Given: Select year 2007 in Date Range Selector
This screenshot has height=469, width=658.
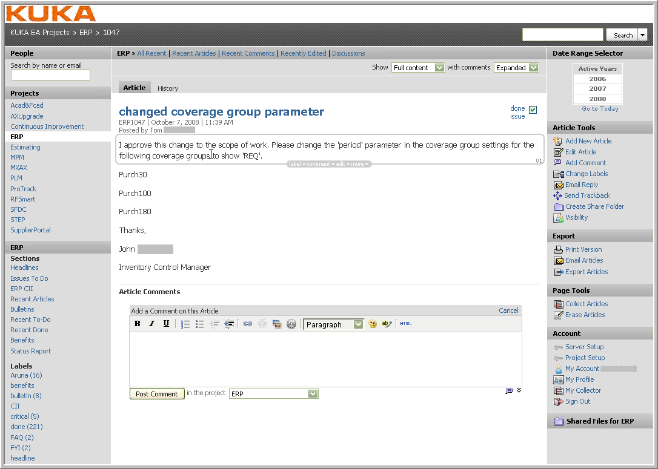Looking at the screenshot, I should (597, 89).
